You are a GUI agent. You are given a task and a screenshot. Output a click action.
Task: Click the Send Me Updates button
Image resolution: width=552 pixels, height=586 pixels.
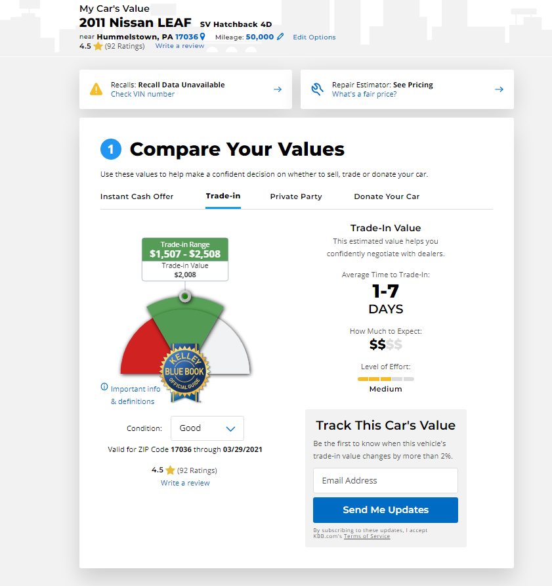[x=385, y=510]
